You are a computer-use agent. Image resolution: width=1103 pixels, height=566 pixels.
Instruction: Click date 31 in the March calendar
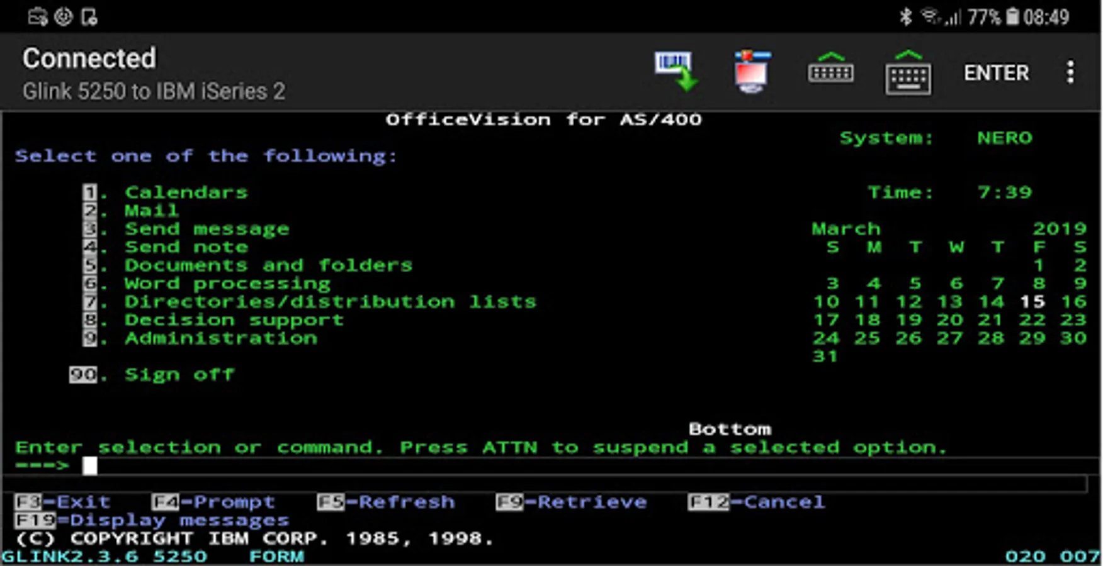[x=825, y=356]
